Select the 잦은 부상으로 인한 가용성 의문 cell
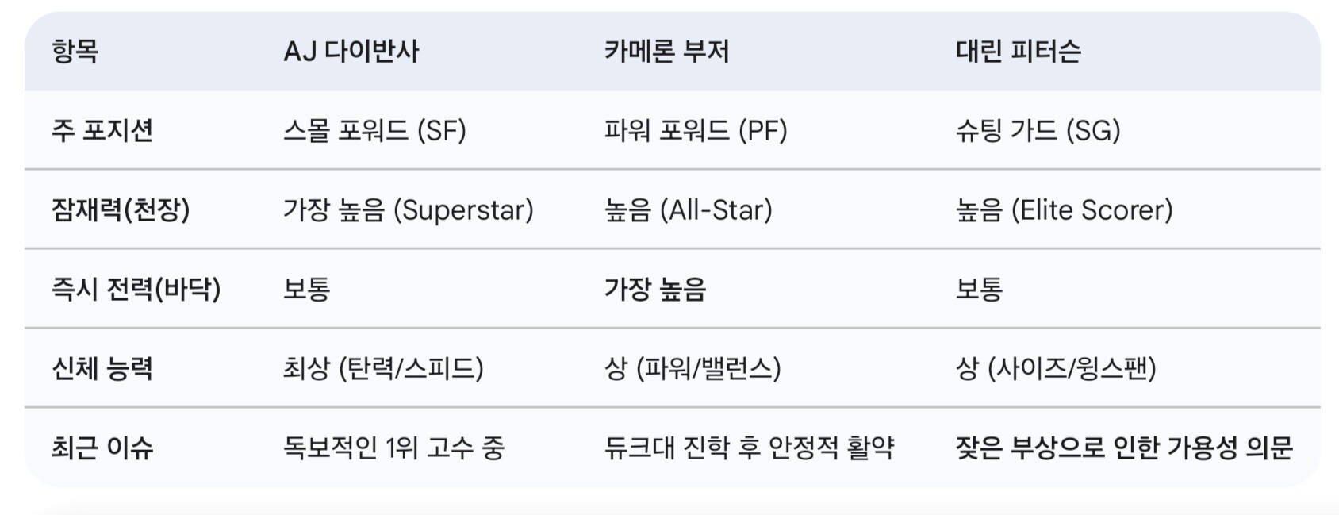The height and width of the screenshot is (515, 1339). (1125, 448)
